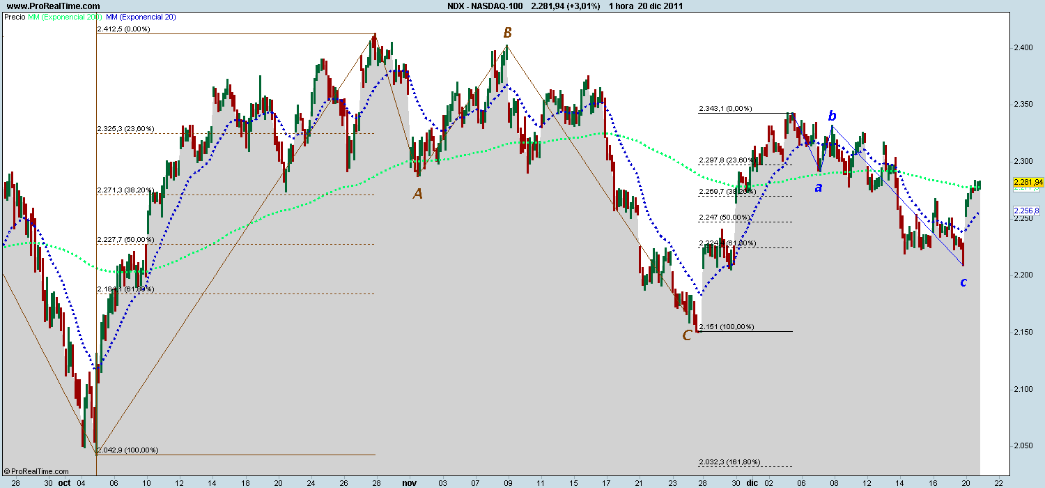Click the '17' date label on time axis

pyautogui.click(x=606, y=482)
